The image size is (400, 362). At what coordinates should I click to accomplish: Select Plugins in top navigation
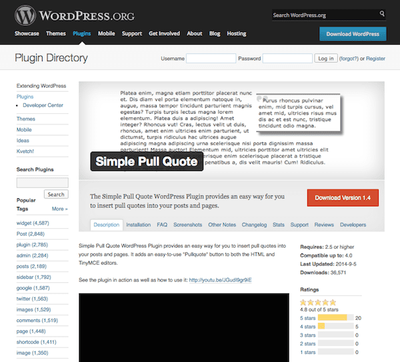click(x=81, y=33)
